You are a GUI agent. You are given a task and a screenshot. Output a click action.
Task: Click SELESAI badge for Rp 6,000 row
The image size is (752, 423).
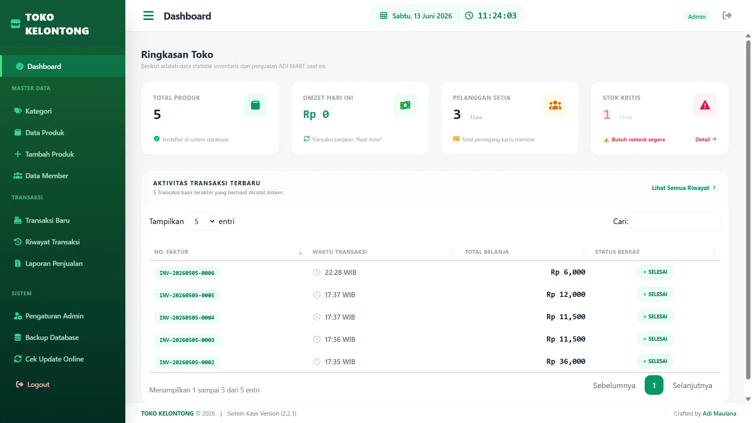click(655, 272)
